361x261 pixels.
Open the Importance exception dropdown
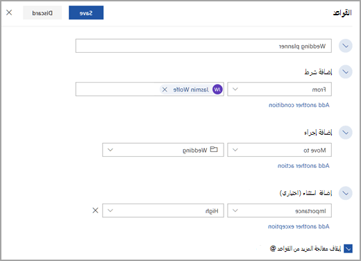pos(279,210)
